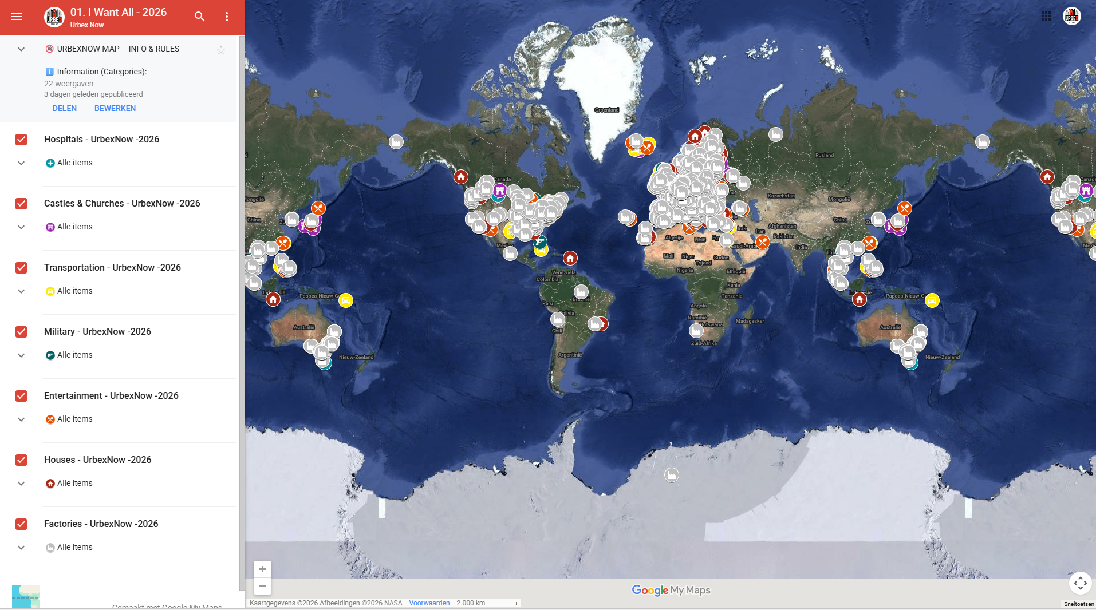Click the zoom in plus button
1096x610 pixels.
[262, 569]
